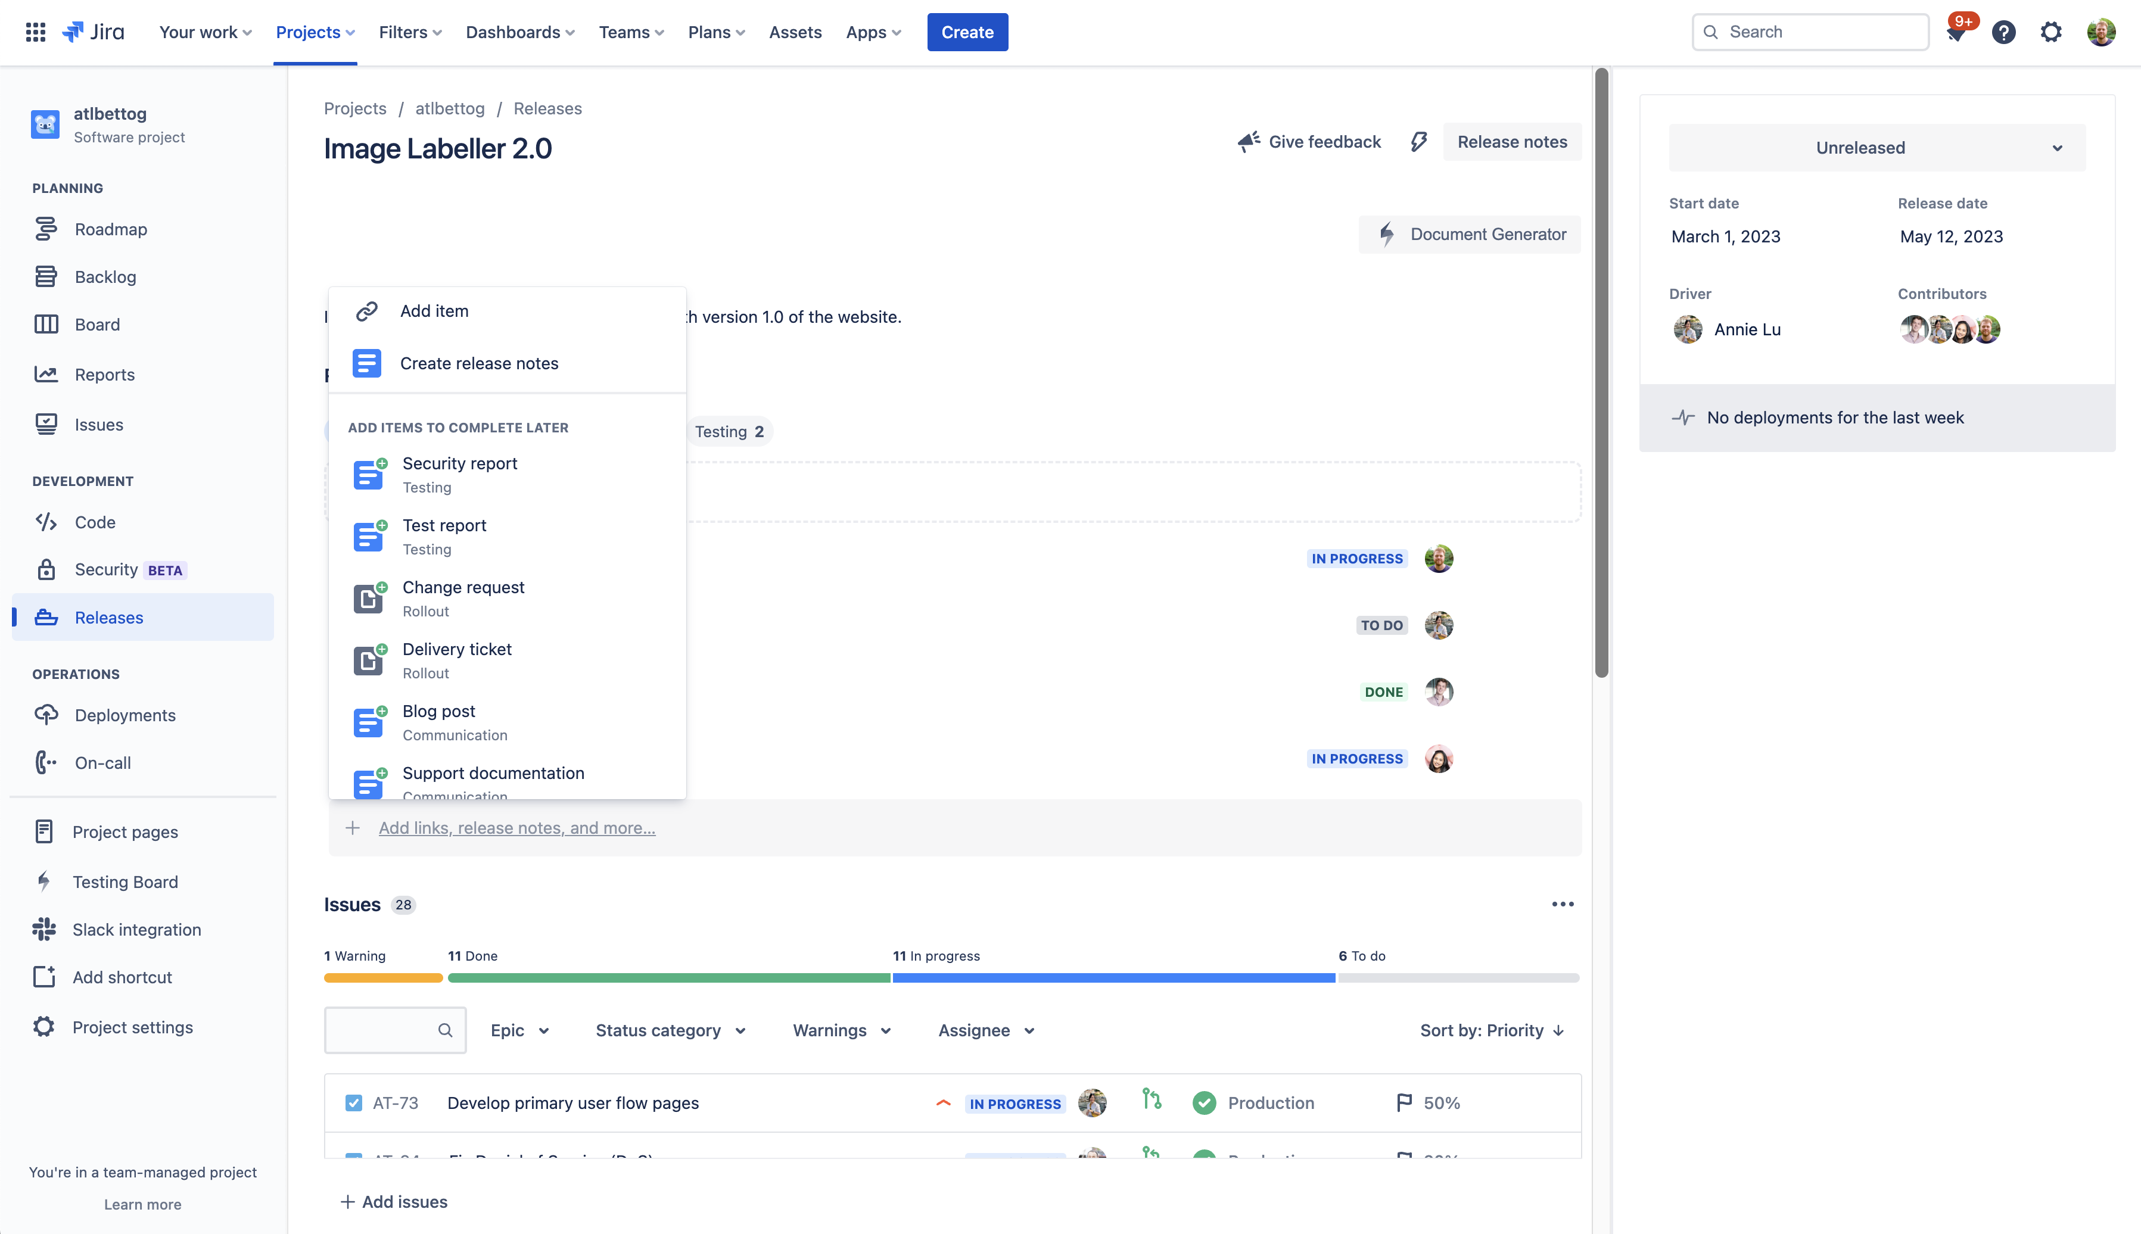
Task: Open the Jira app switcher grid icon
Action: point(36,32)
